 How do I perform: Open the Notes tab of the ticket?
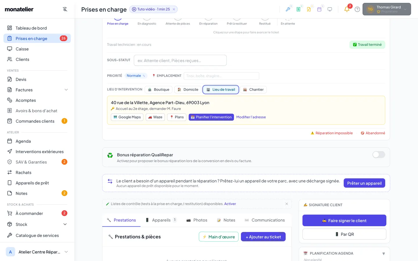tap(226, 220)
